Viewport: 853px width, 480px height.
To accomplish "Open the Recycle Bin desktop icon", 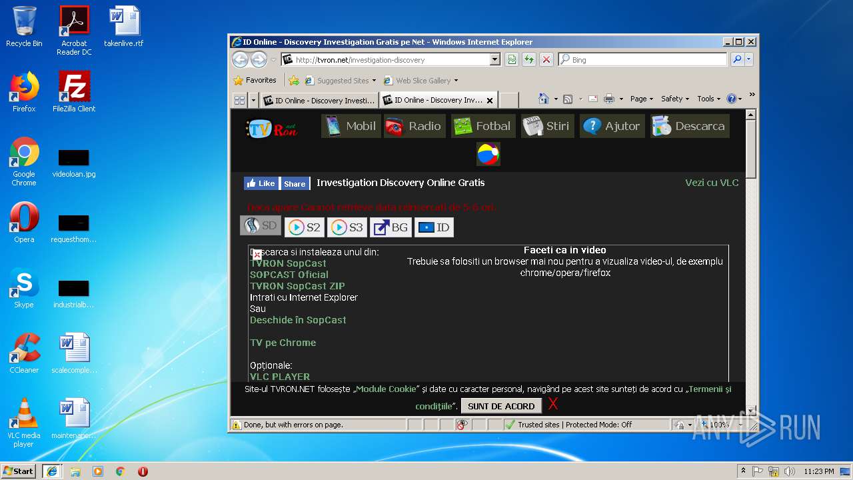I will 24,27.
